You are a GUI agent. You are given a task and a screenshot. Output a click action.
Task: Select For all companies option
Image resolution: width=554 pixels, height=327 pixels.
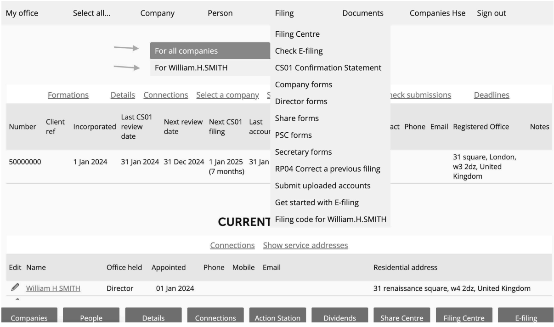(210, 51)
